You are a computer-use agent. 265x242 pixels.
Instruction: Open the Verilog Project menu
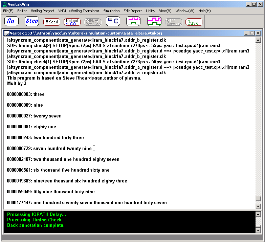pyautogui.click(x=43, y=11)
